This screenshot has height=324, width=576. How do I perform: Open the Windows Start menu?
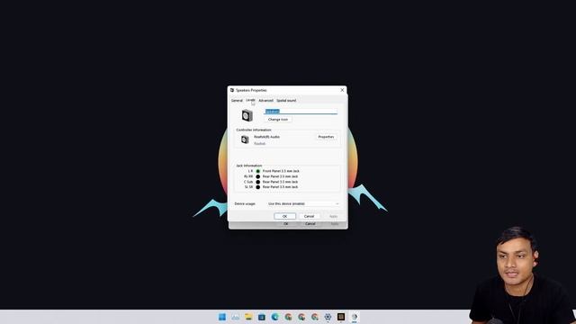coord(222,317)
